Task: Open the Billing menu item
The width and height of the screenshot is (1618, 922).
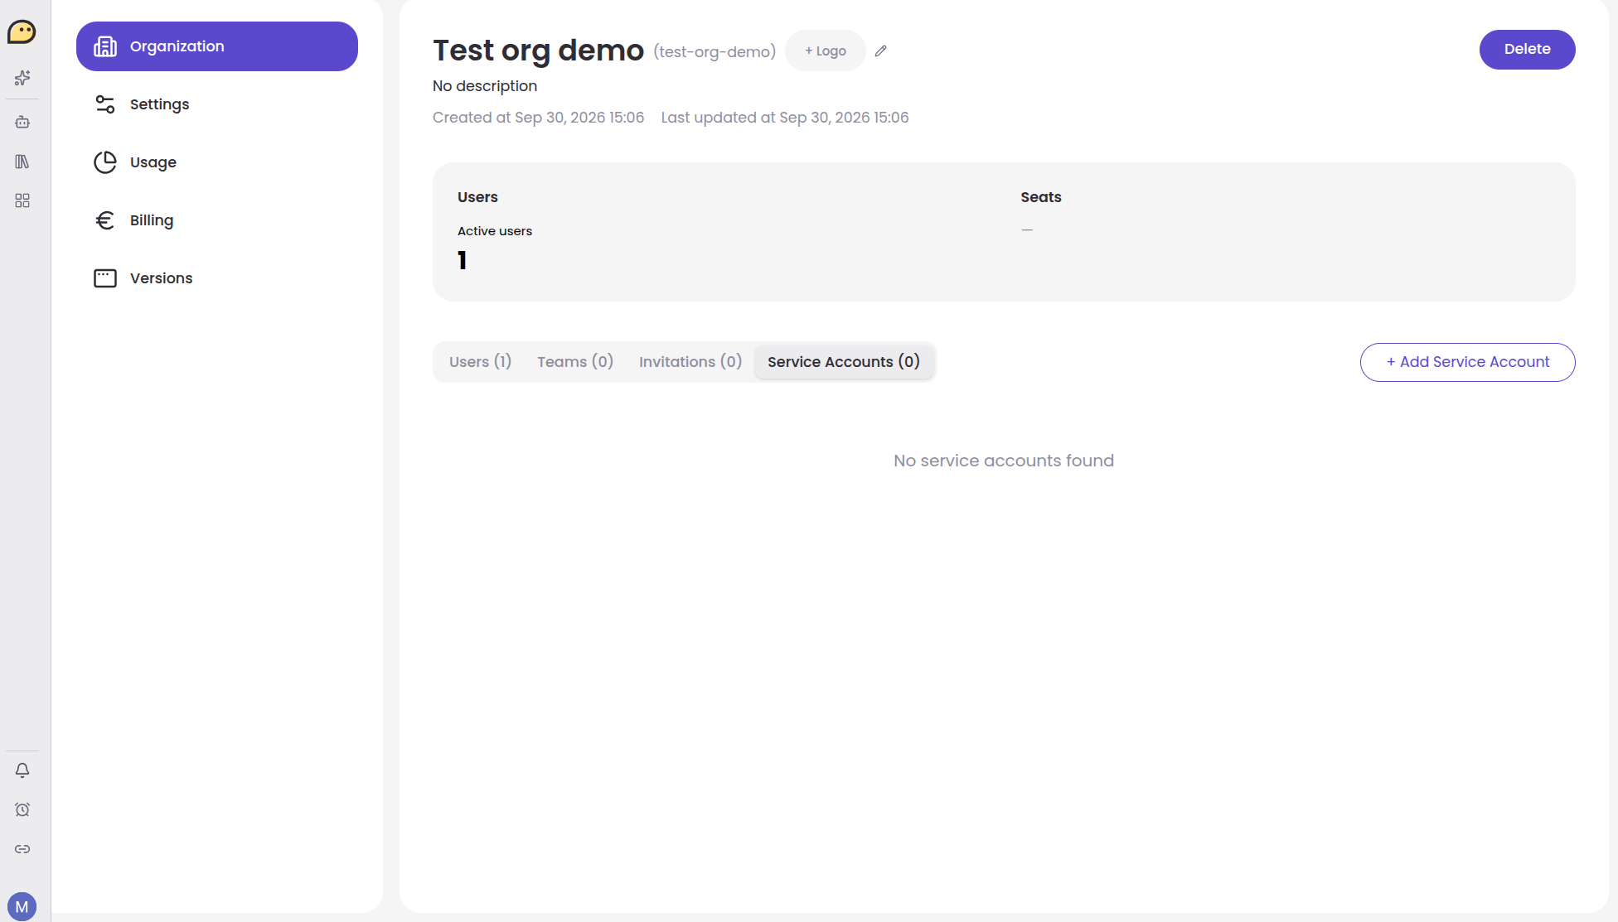Action: point(217,220)
